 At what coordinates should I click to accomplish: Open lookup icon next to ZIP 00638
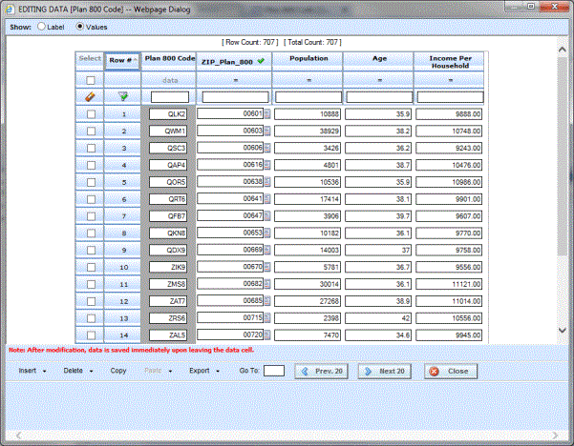[267, 182]
